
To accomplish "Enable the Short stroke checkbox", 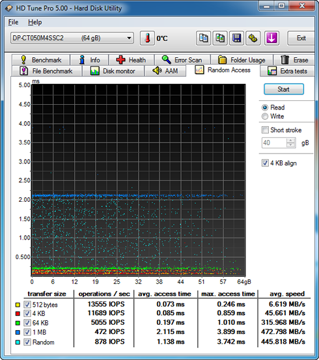I will (265, 130).
